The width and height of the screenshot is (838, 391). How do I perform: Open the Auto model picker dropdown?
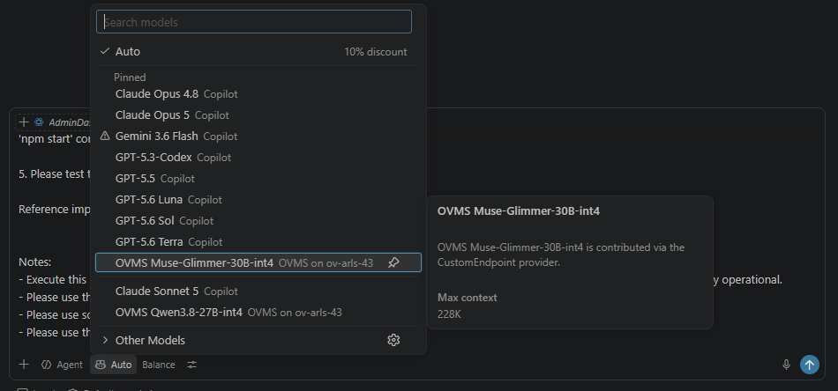click(x=113, y=365)
